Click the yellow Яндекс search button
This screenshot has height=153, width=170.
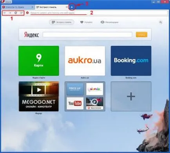(x=141, y=35)
